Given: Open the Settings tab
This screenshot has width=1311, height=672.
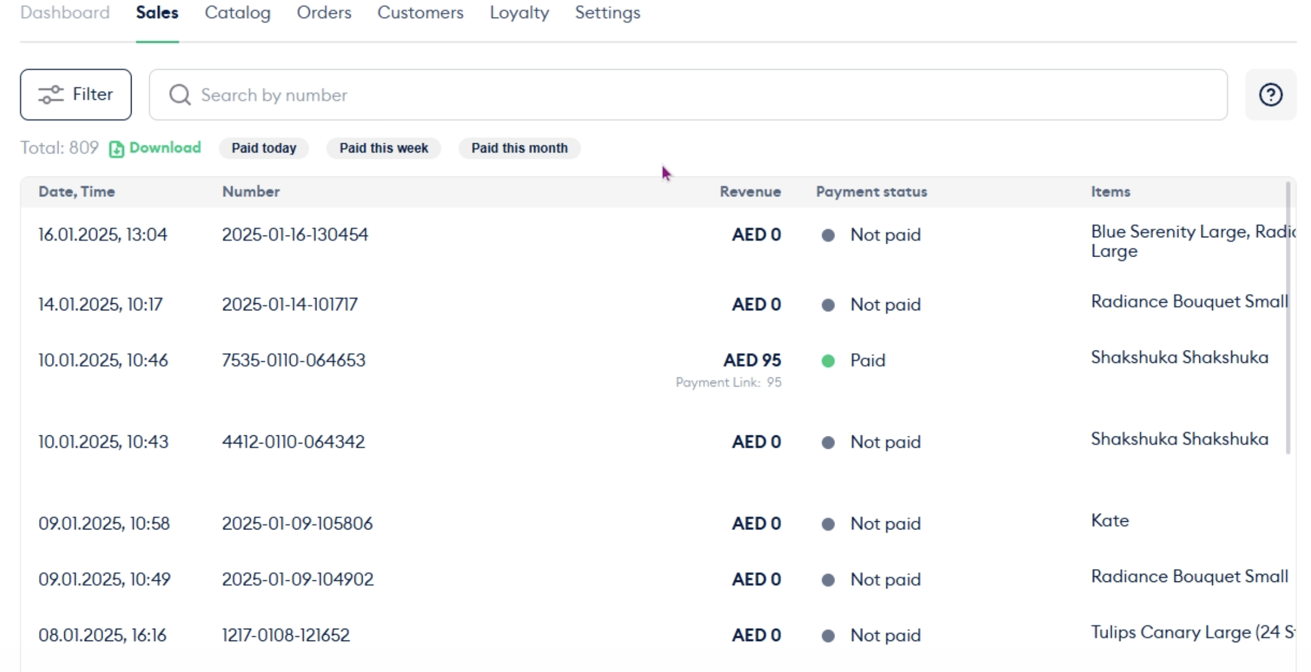Looking at the screenshot, I should click(x=608, y=13).
